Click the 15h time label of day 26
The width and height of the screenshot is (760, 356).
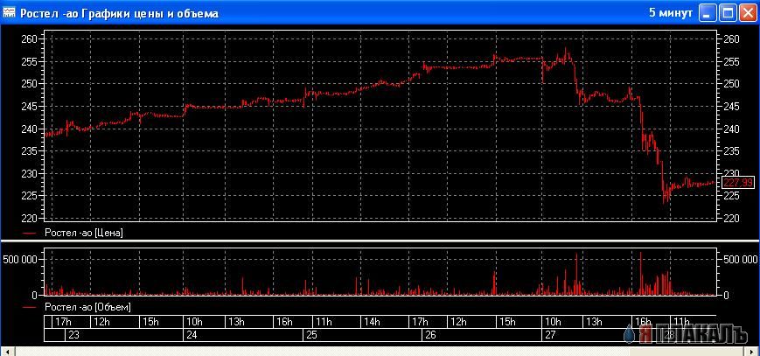point(507,322)
